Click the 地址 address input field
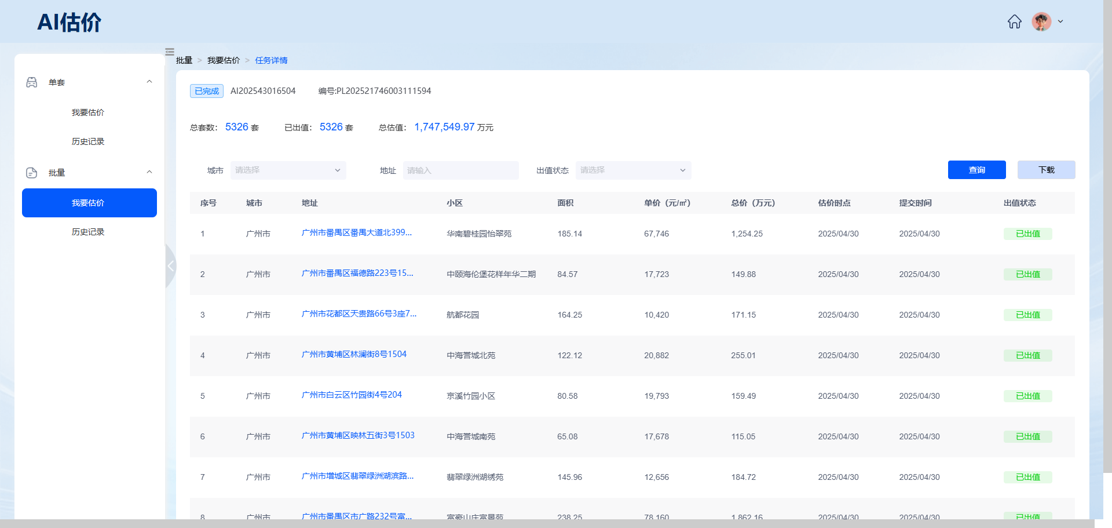Image resolution: width=1112 pixels, height=528 pixels. click(x=461, y=170)
